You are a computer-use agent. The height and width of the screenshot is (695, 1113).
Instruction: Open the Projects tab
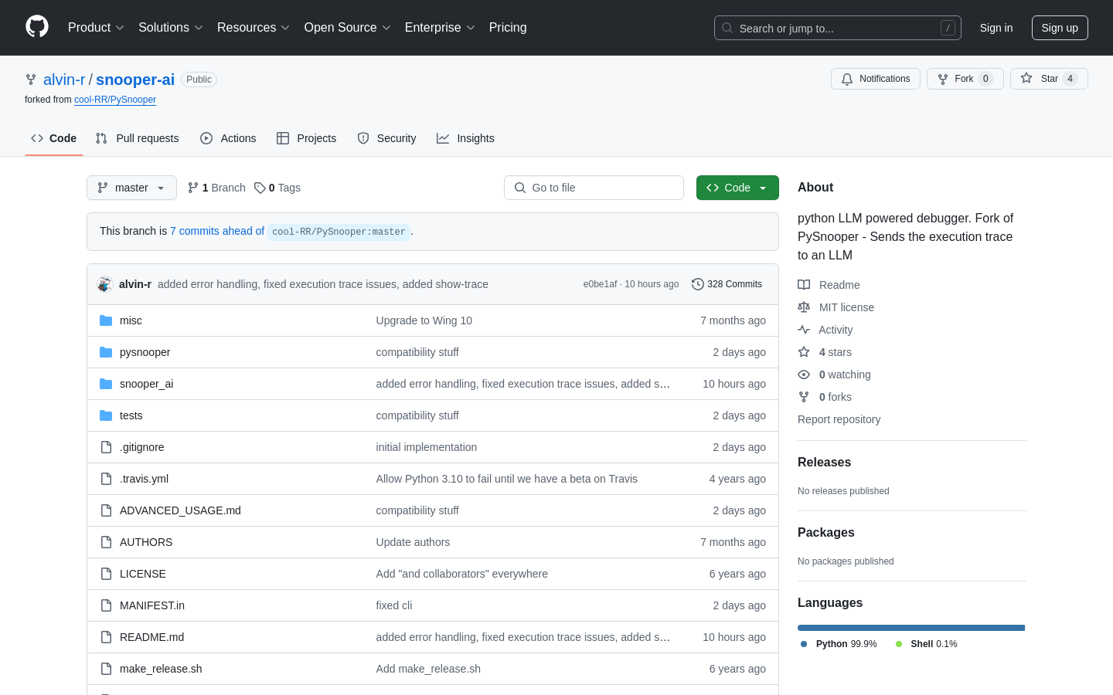[x=307, y=138]
